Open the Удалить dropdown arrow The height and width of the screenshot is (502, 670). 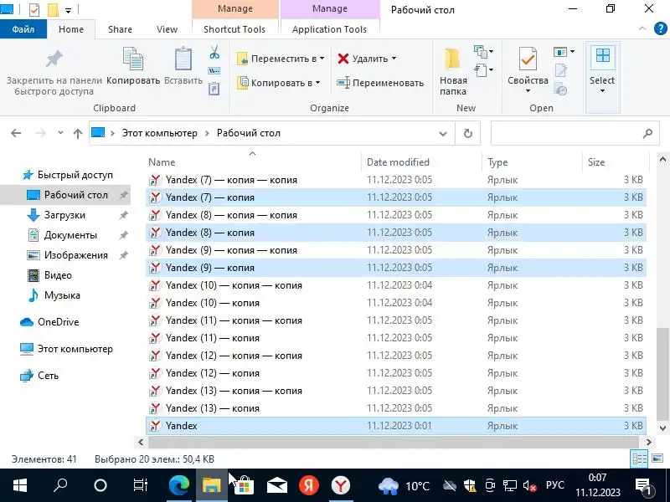pos(394,58)
